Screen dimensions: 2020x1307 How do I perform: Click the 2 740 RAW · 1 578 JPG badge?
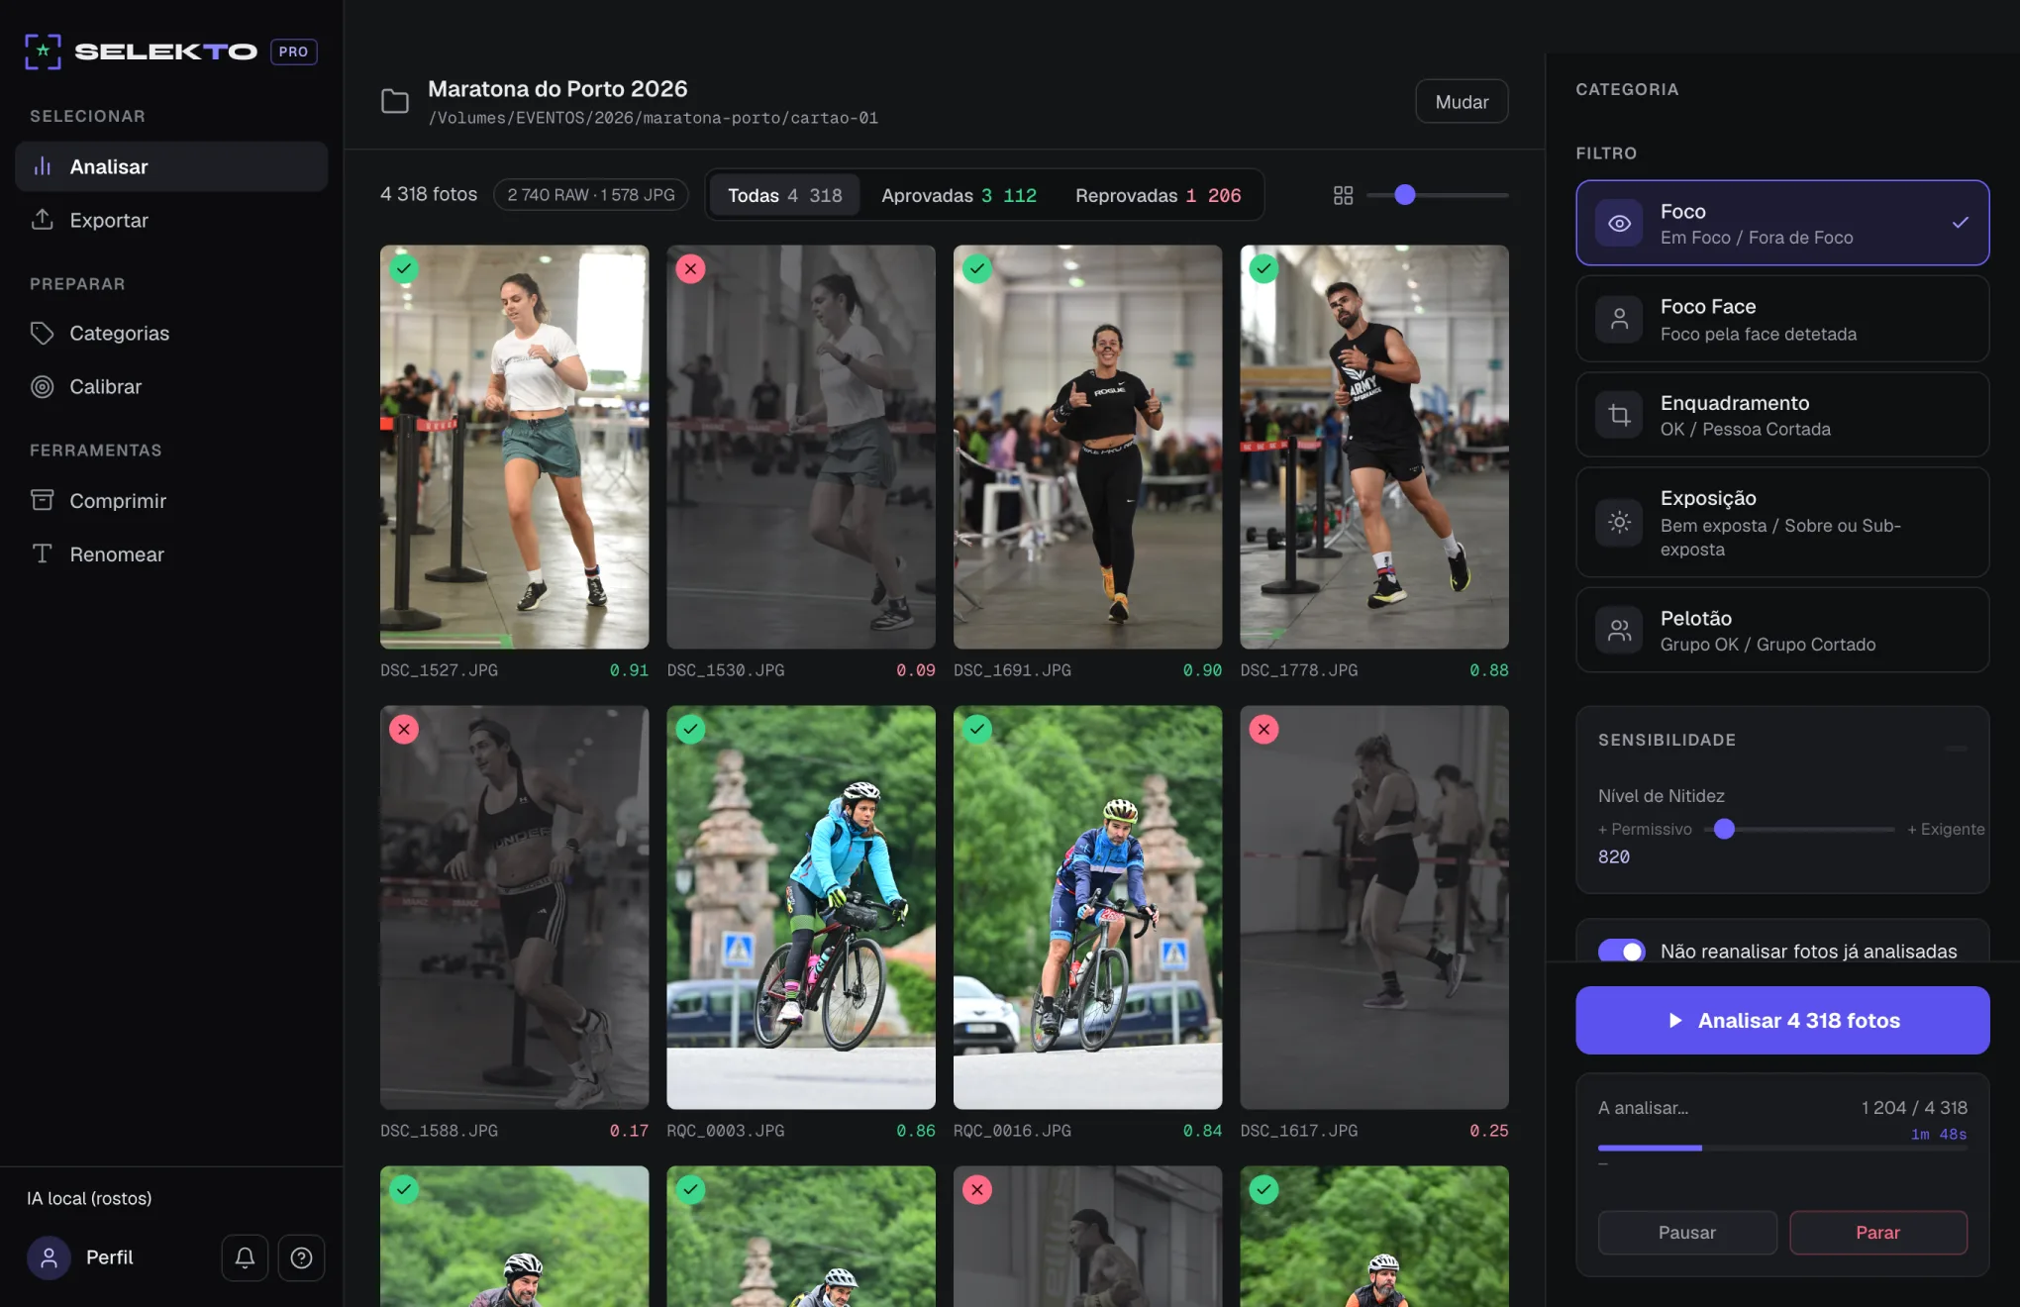(x=591, y=195)
